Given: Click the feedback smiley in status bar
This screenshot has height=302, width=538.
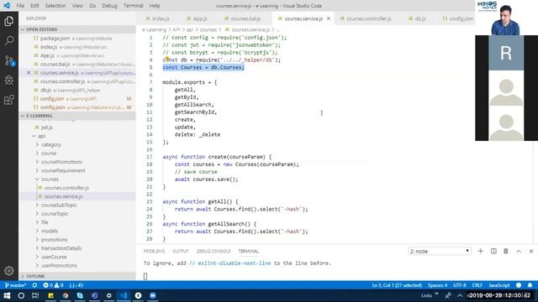Looking at the screenshot, I should point(519,285).
